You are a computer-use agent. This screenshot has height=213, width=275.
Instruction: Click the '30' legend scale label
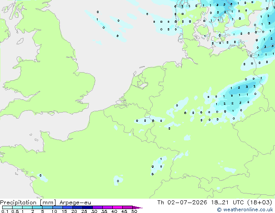point(94,211)
